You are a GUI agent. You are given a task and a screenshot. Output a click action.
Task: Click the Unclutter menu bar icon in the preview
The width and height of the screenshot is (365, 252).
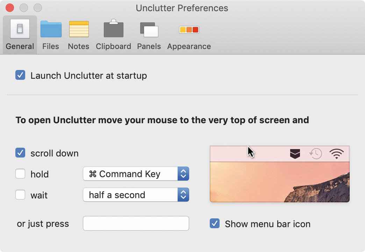[x=295, y=154]
